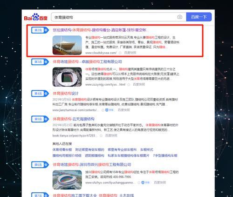Click the date 2021年3月23日
This screenshot has height=197, width=233.
pos(62,125)
